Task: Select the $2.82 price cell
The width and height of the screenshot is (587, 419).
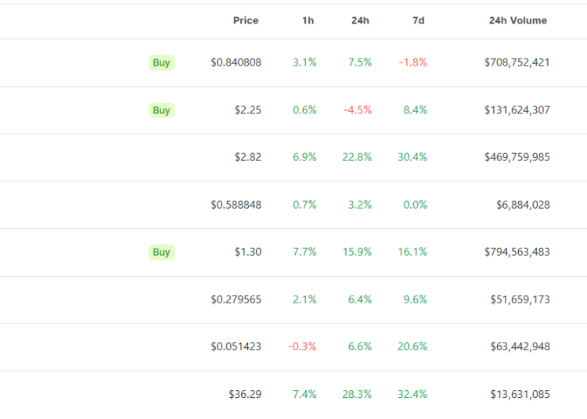Action: [248, 157]
